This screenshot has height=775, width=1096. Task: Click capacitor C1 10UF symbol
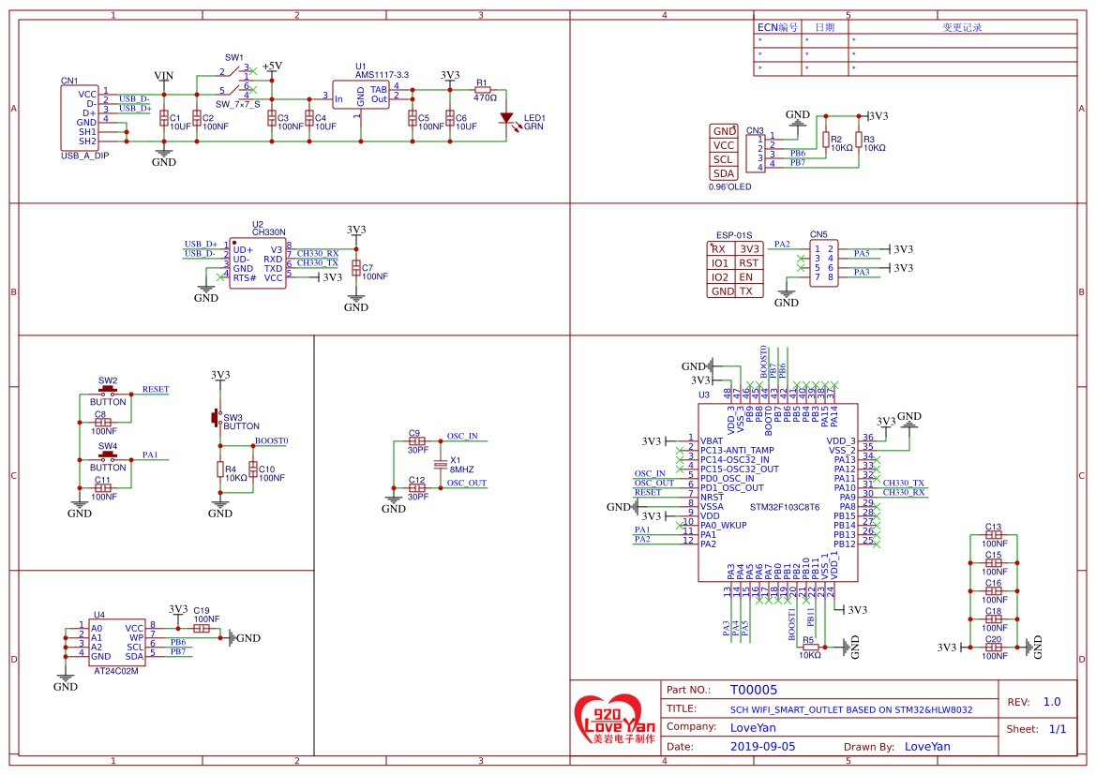click(x=164, y=118)
